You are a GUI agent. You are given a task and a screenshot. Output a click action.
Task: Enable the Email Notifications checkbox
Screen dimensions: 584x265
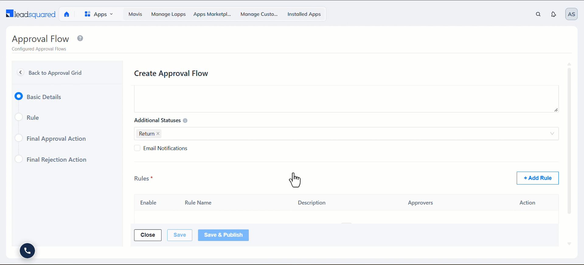(137, 148)
